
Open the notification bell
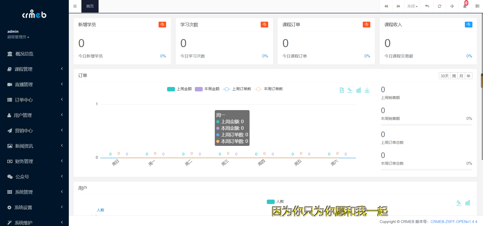[x=465, y=6]
